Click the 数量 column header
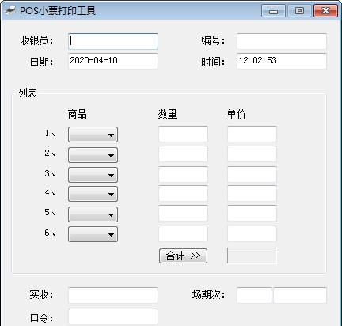The image size is (342, 326). click(x=167, y=114)
